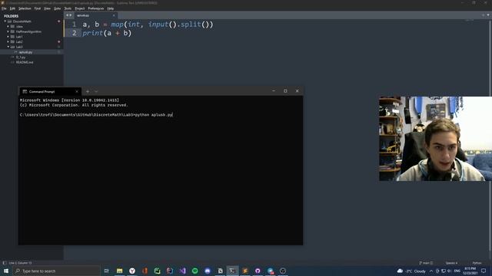Select the Sublime Text taskbar icon
Viewport: 492px width, 276px height.
point(245,271)
